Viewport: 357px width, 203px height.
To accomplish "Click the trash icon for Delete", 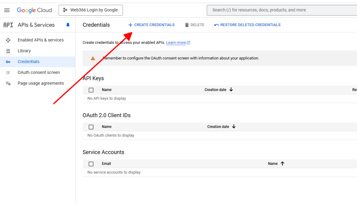I will pyautogui.click(x=187, y=25).
